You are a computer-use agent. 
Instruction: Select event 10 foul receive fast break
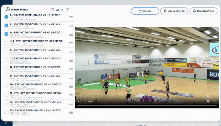35,84
